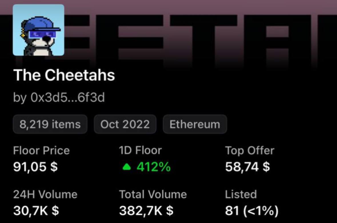This screenshot has width=337, height=223.
Task: Click the 81 (<1%) listed count
Action: pos(252,210)
